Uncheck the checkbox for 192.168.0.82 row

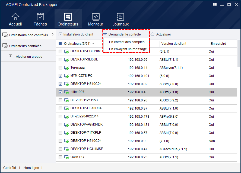61,84
